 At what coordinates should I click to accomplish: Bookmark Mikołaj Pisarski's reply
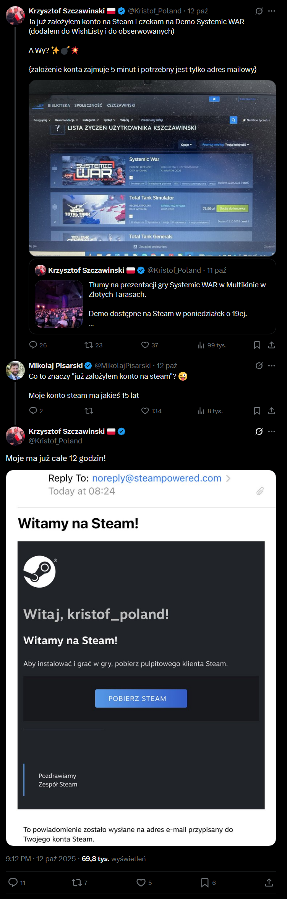click(257, 411)
